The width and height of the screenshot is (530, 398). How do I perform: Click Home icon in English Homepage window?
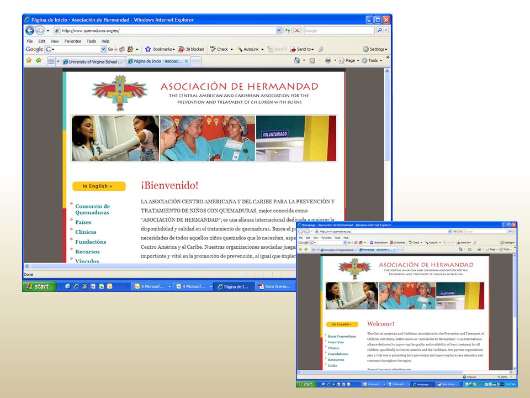click(x=460, y=249)
